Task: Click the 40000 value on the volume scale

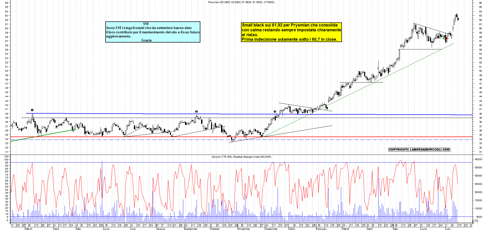Action: coord(478,159)
